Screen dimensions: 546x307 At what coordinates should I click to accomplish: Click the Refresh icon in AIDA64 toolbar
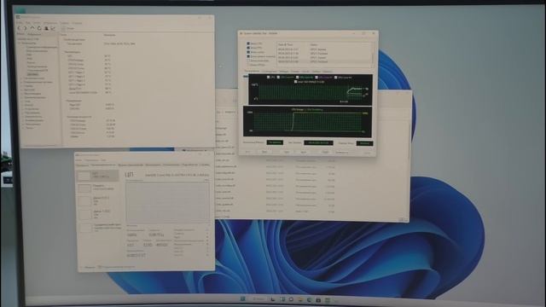(x=39, y=28)
